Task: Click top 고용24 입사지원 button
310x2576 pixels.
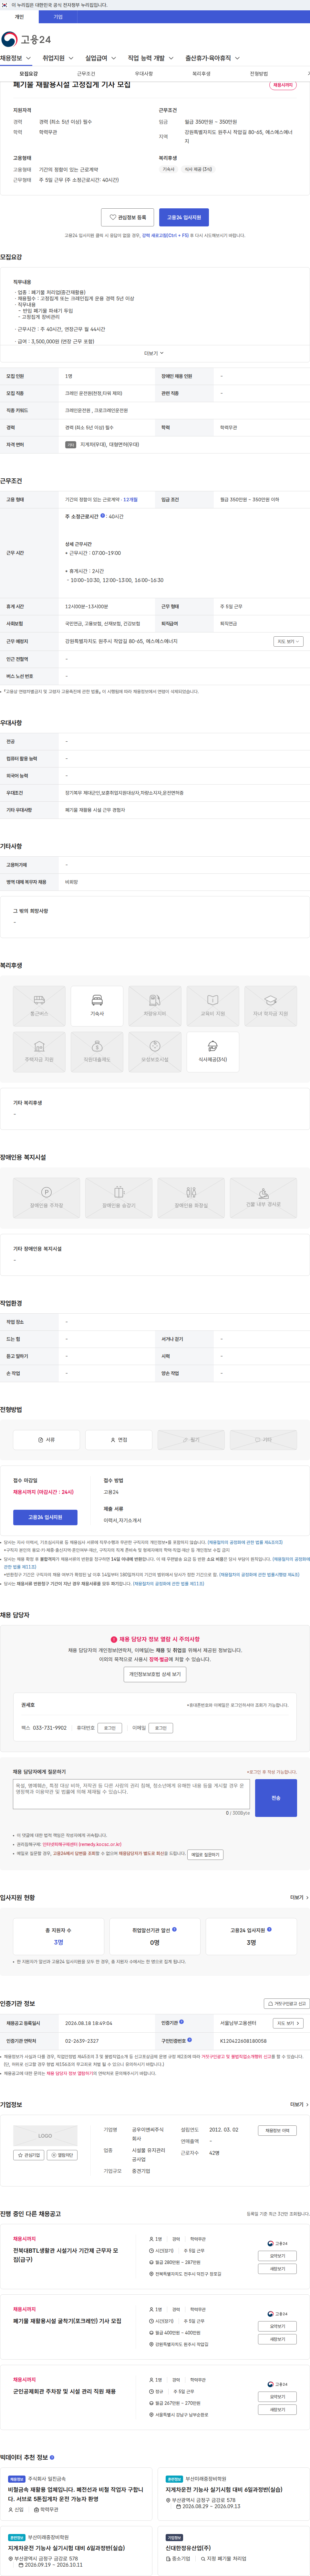Action: [184, 217]
